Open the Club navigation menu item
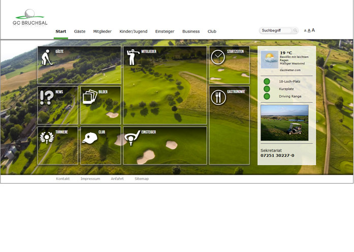Screen dimensions: 354x252 212,31
